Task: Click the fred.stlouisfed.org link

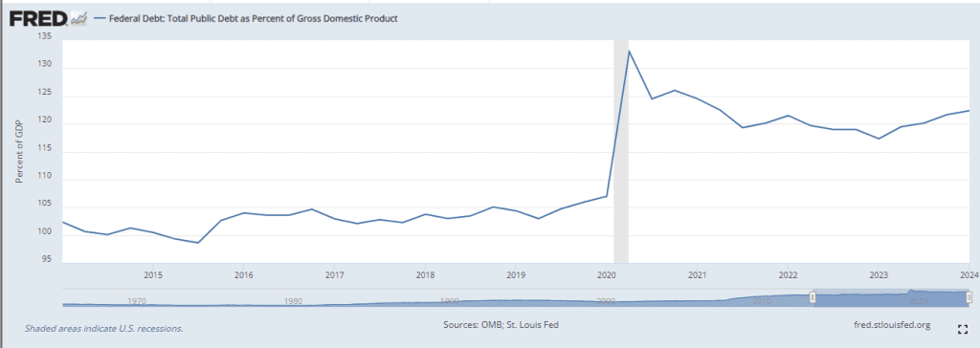Action: click(892, 325)
